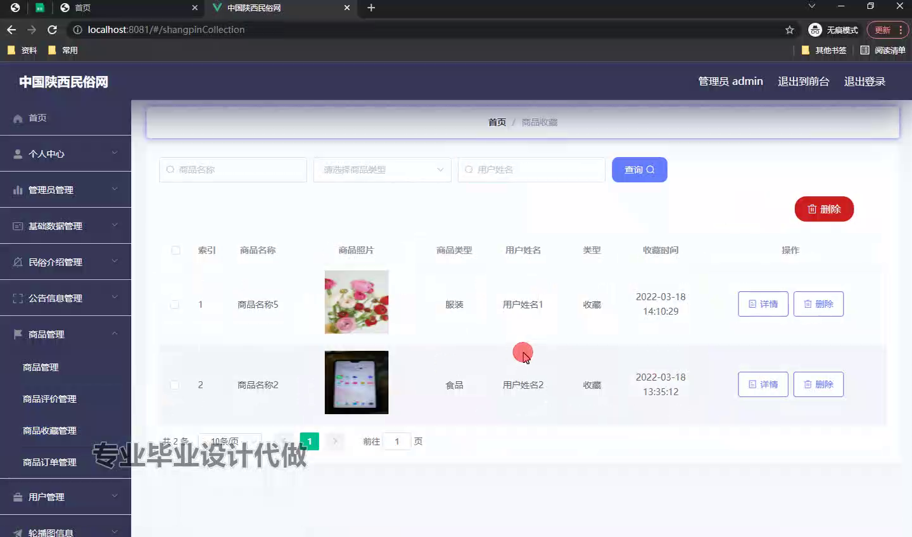Click the briefcase icon beside 用户管理
Screen dimensions: 912x537
pos(18,497)
